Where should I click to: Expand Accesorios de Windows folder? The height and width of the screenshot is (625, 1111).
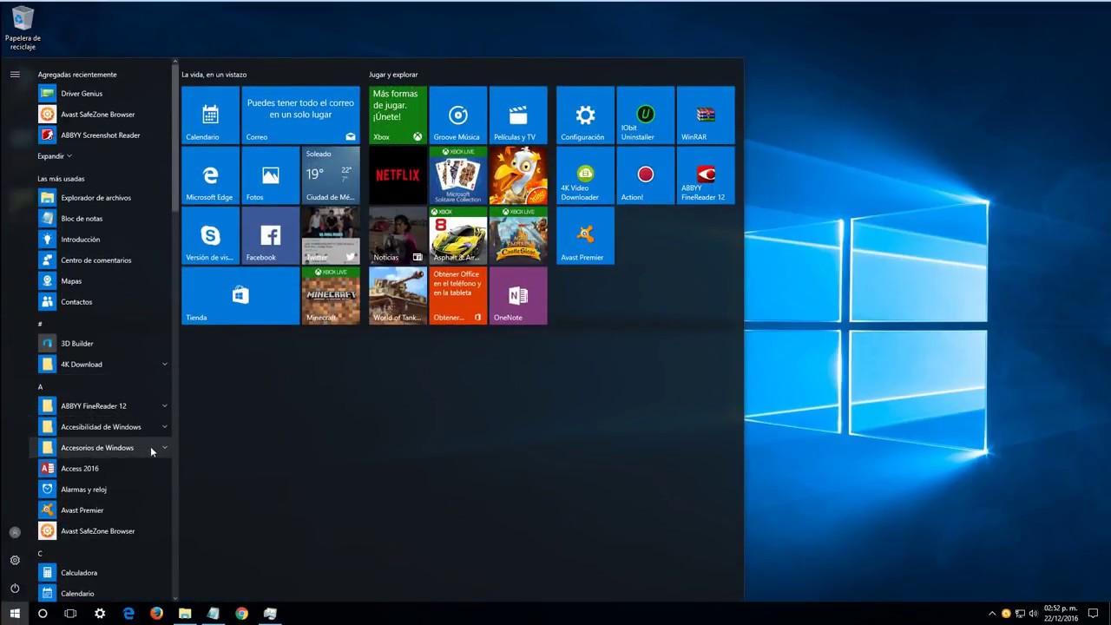pos(102,448)
